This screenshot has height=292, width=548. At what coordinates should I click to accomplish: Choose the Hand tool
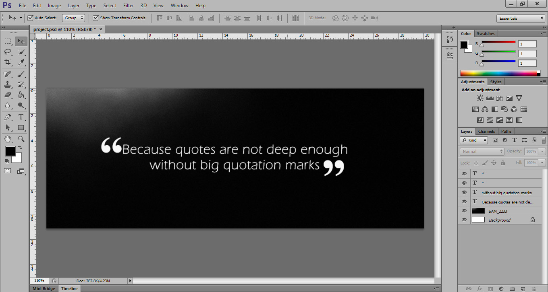(x=7, y=139)
